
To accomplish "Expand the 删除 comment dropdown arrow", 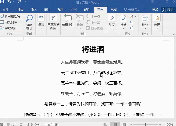I will (80, 28).
